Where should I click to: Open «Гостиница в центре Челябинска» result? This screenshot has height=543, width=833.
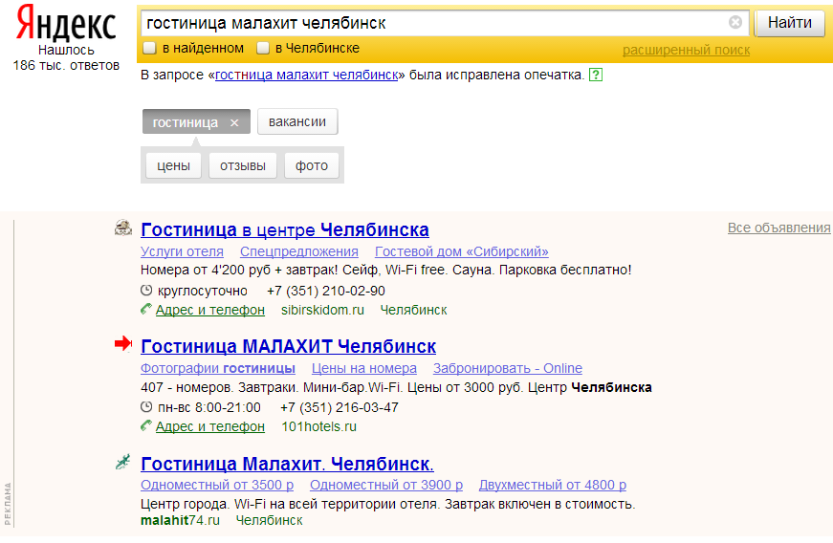pos(285,229)
